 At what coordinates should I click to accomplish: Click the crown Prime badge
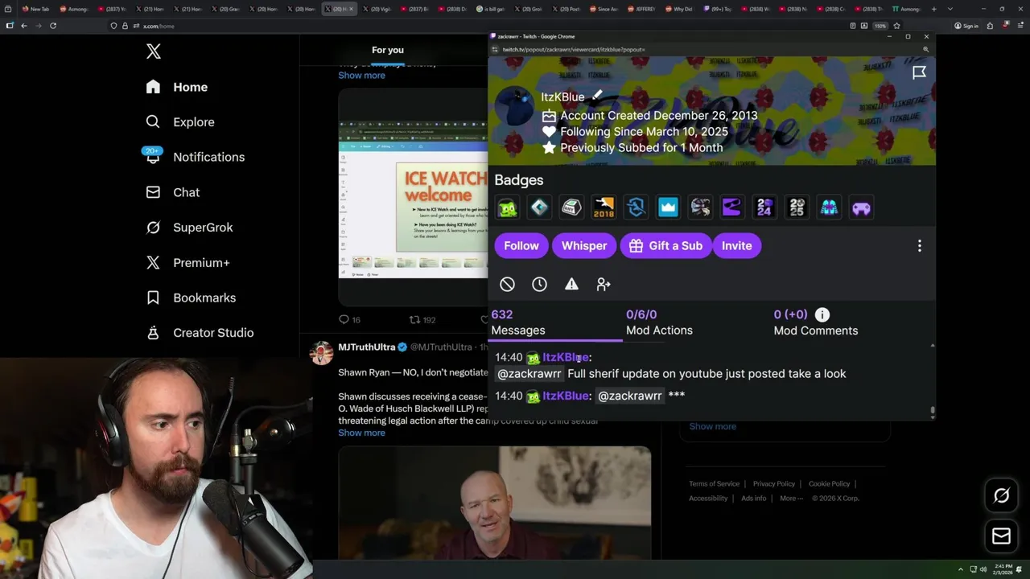[668, 207]
